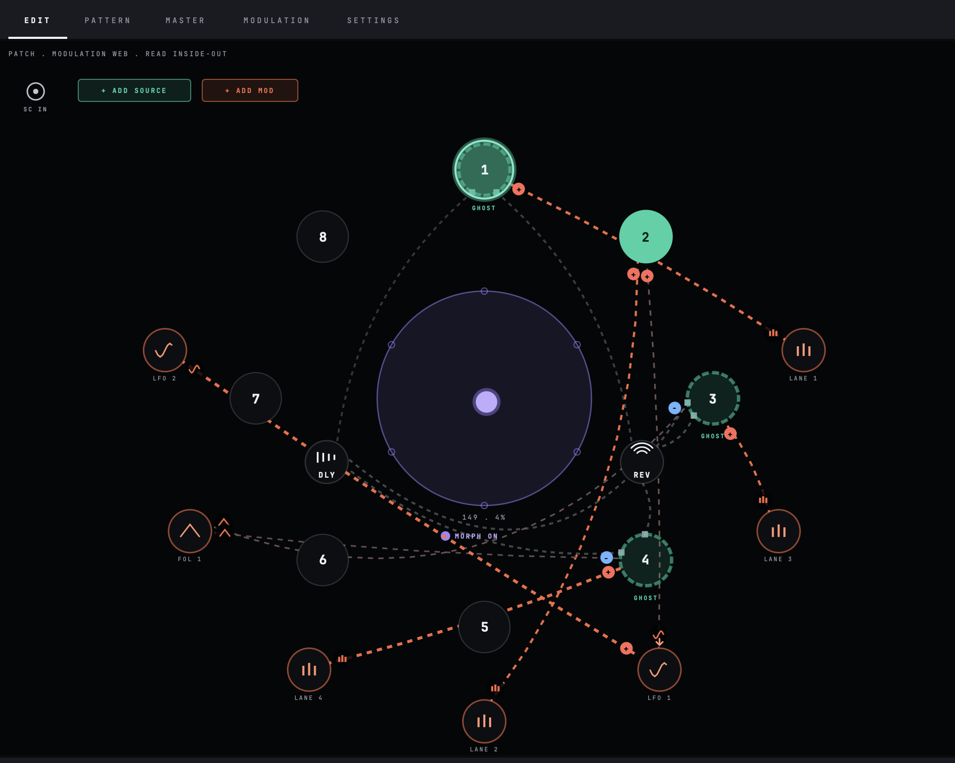Screen dimensions: 955x763
Task: Open the REV reverb effect node
Action: pos(642,462)
